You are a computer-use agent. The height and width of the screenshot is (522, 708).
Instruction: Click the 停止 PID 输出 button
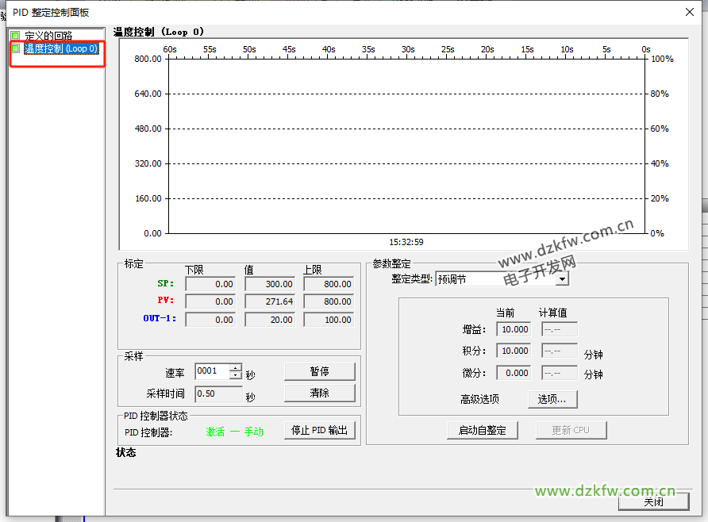319,431
